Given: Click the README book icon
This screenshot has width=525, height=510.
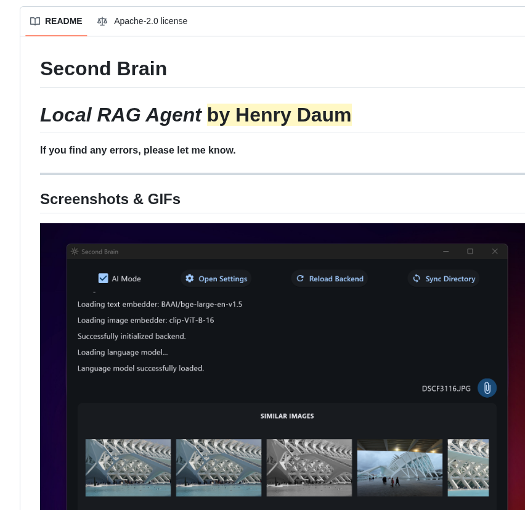Looking at the screenshot, I should point(35,21).
